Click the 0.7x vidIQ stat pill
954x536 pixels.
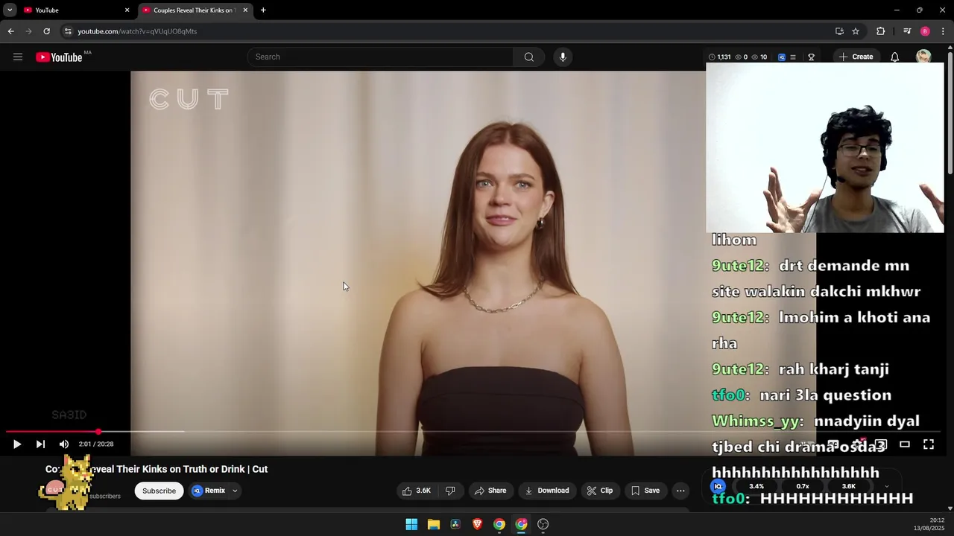pos(803,486)
